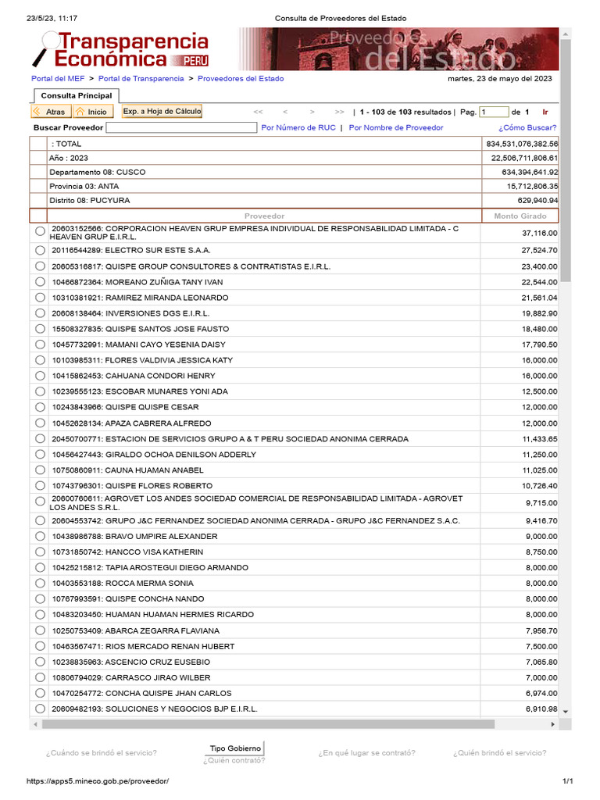
Task: Advance to next page with > arrow
Action: coord(312,112)
